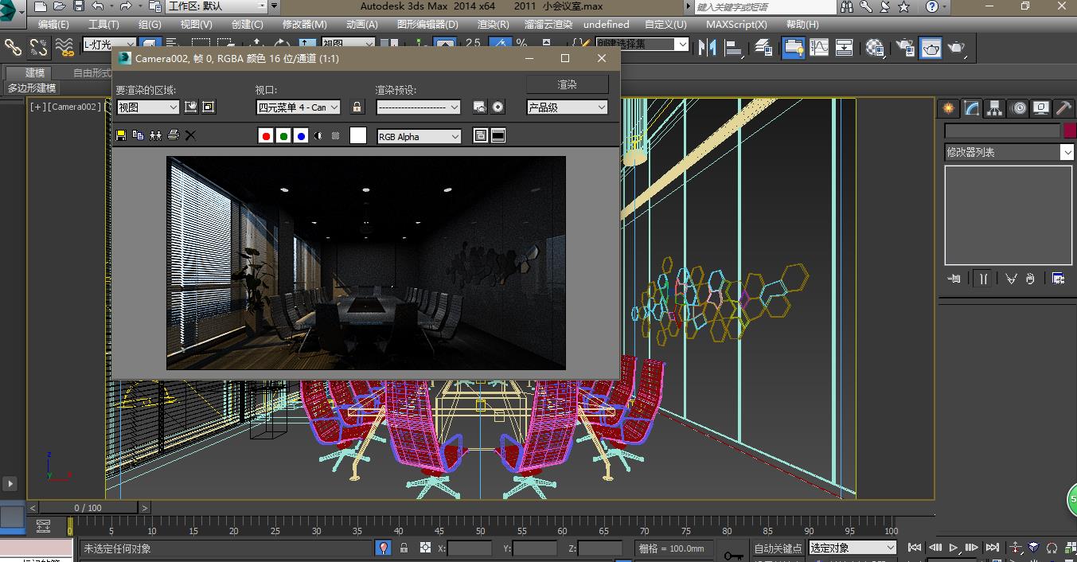The height and width of the screenshot is (562, 1077).
Task: Open the Hierarchy command panel
Action: point(994,108)
